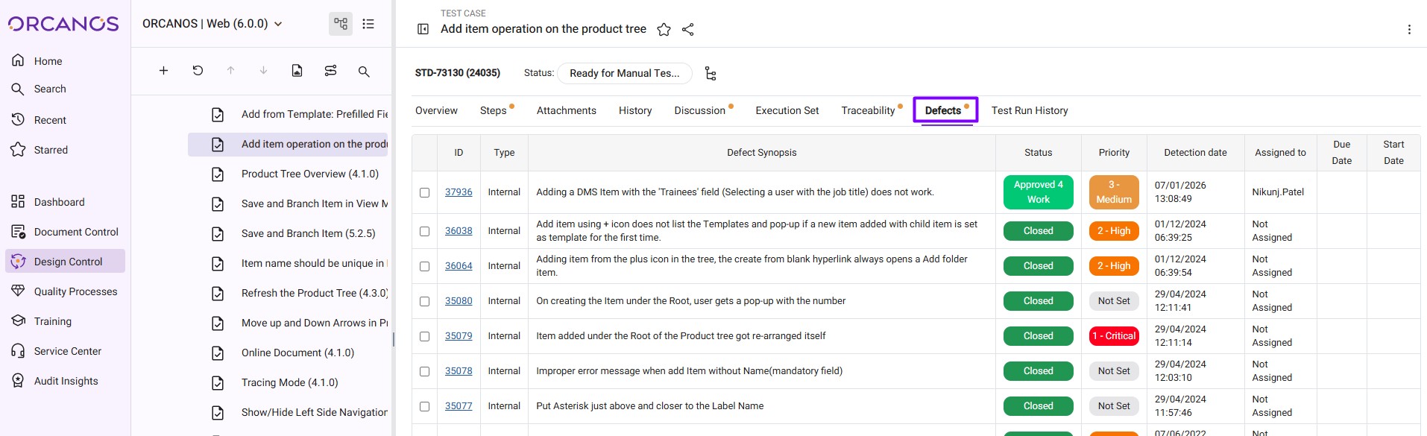Click the plus icon to add item
Screen dimensions: 1427x436
pos(163,71)
